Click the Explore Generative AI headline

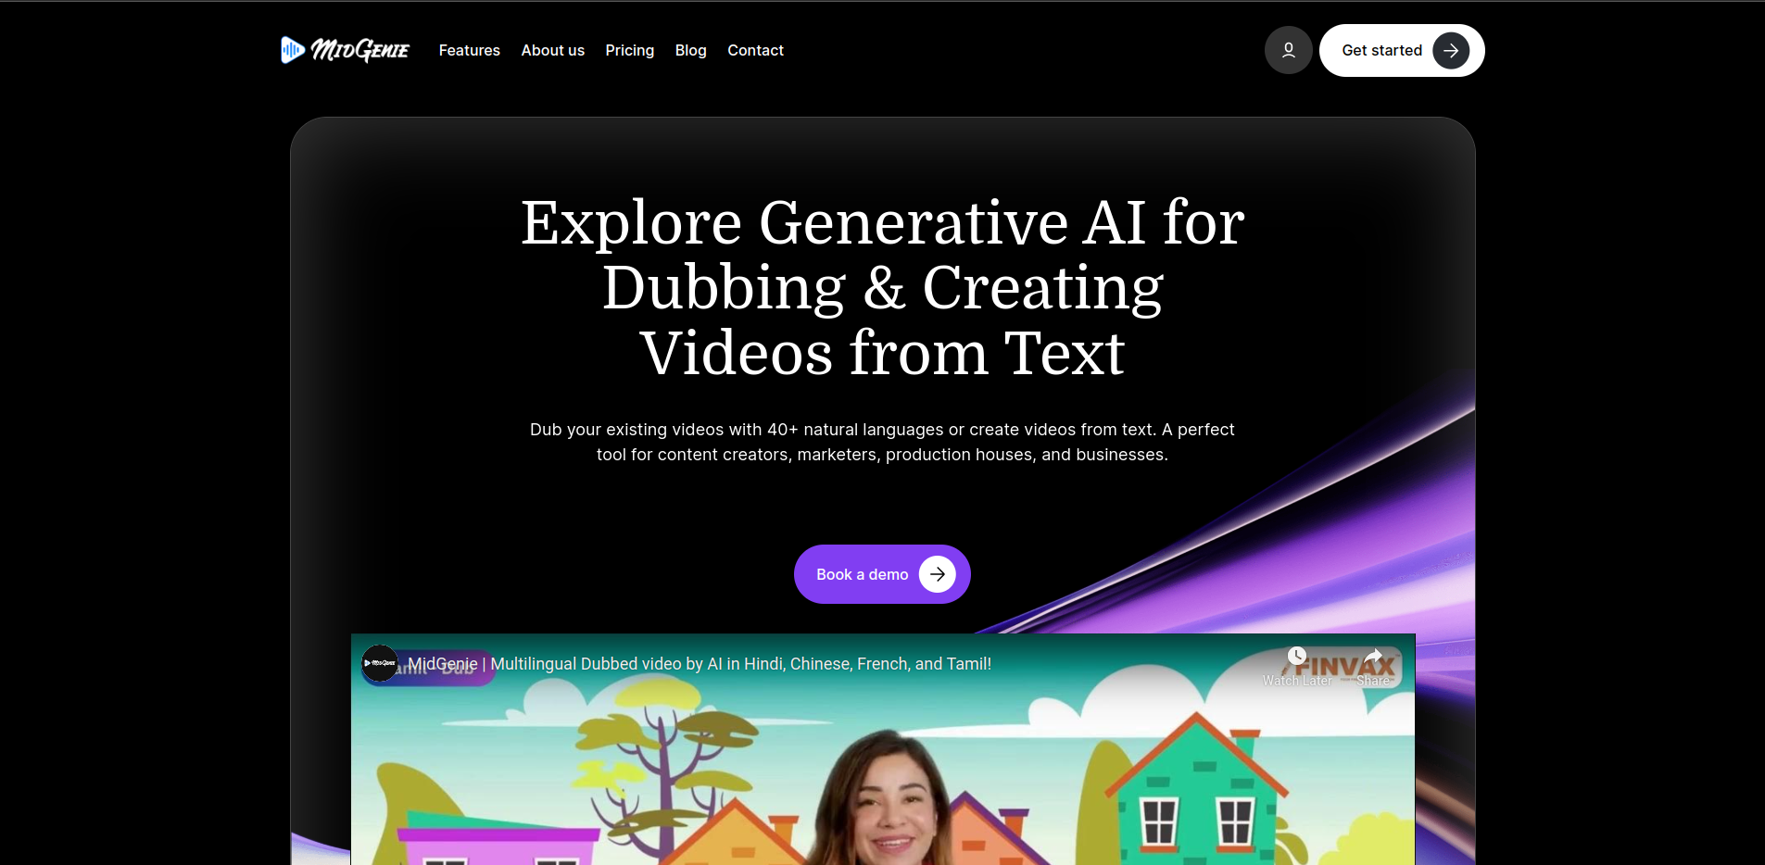pos(882,287)
